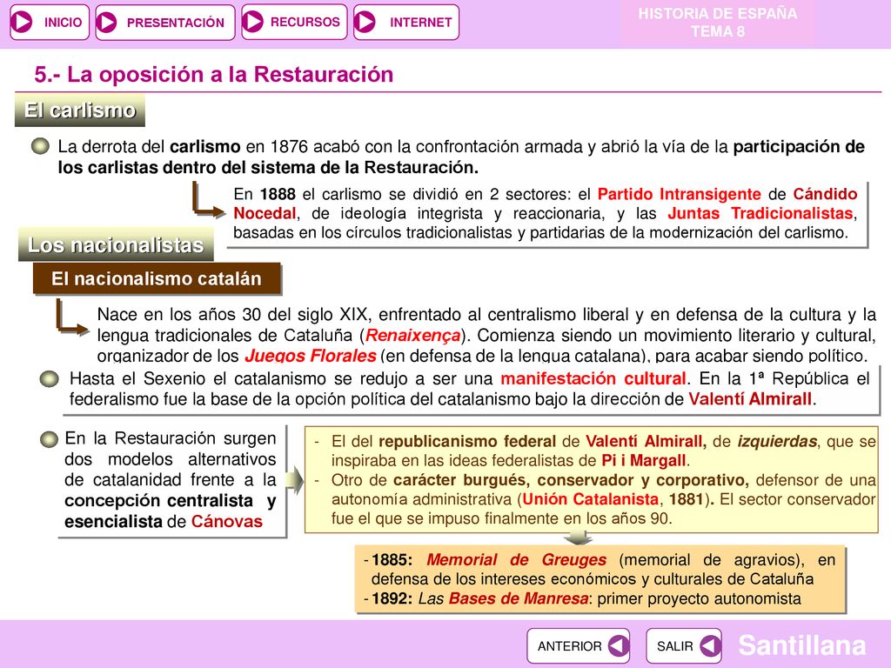This screenshot has height=668, width=891.
Task: Click the SALIR arrow icon
Action: pyautogui.click(x=710, y=646)
